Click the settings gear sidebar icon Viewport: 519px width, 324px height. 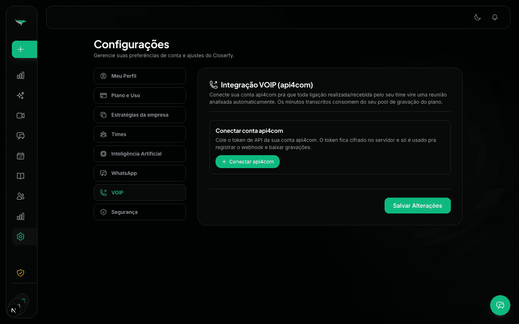pos(21,237)
